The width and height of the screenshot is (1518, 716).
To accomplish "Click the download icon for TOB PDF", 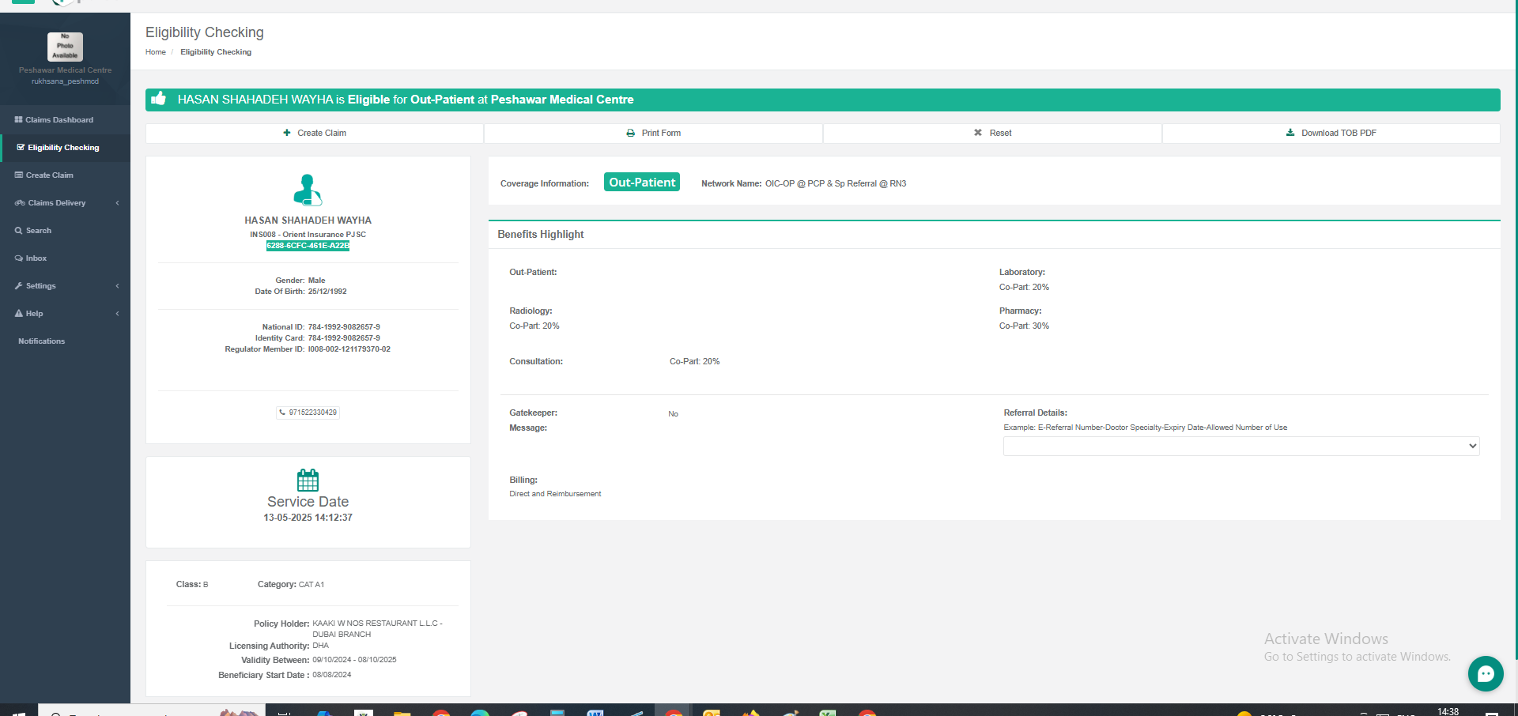I will (1290, 133).
